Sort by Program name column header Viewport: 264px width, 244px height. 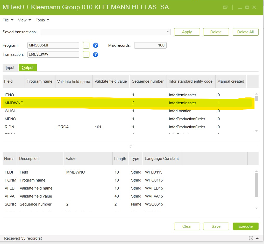[x=40, y=81]
